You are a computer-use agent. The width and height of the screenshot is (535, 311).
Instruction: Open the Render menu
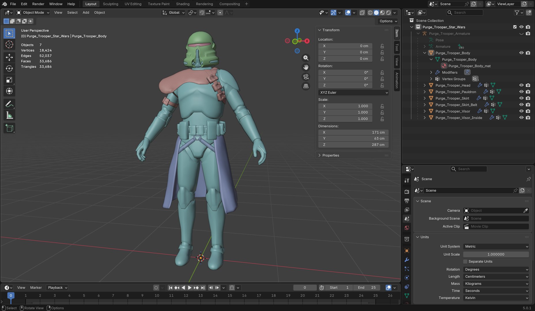click(38, 4)
